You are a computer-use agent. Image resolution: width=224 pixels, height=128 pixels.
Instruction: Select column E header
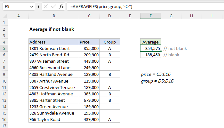coord(130,16)
